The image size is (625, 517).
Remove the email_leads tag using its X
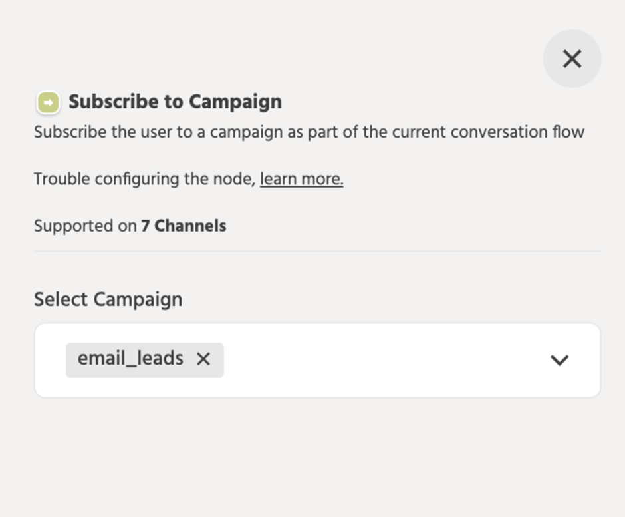(203, 359)
